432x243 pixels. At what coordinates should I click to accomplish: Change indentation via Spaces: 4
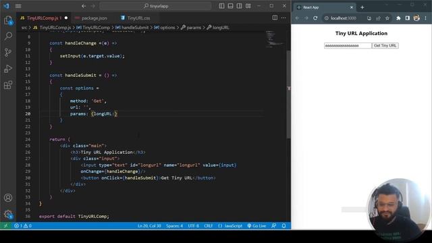174,226
